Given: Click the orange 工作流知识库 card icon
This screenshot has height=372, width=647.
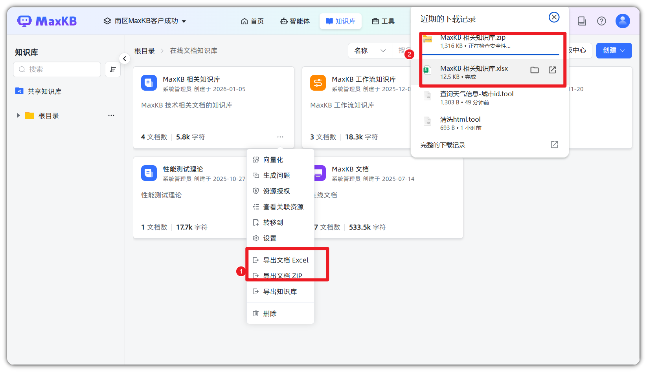Looking at the screenshot, I should [x=318, y=83].
